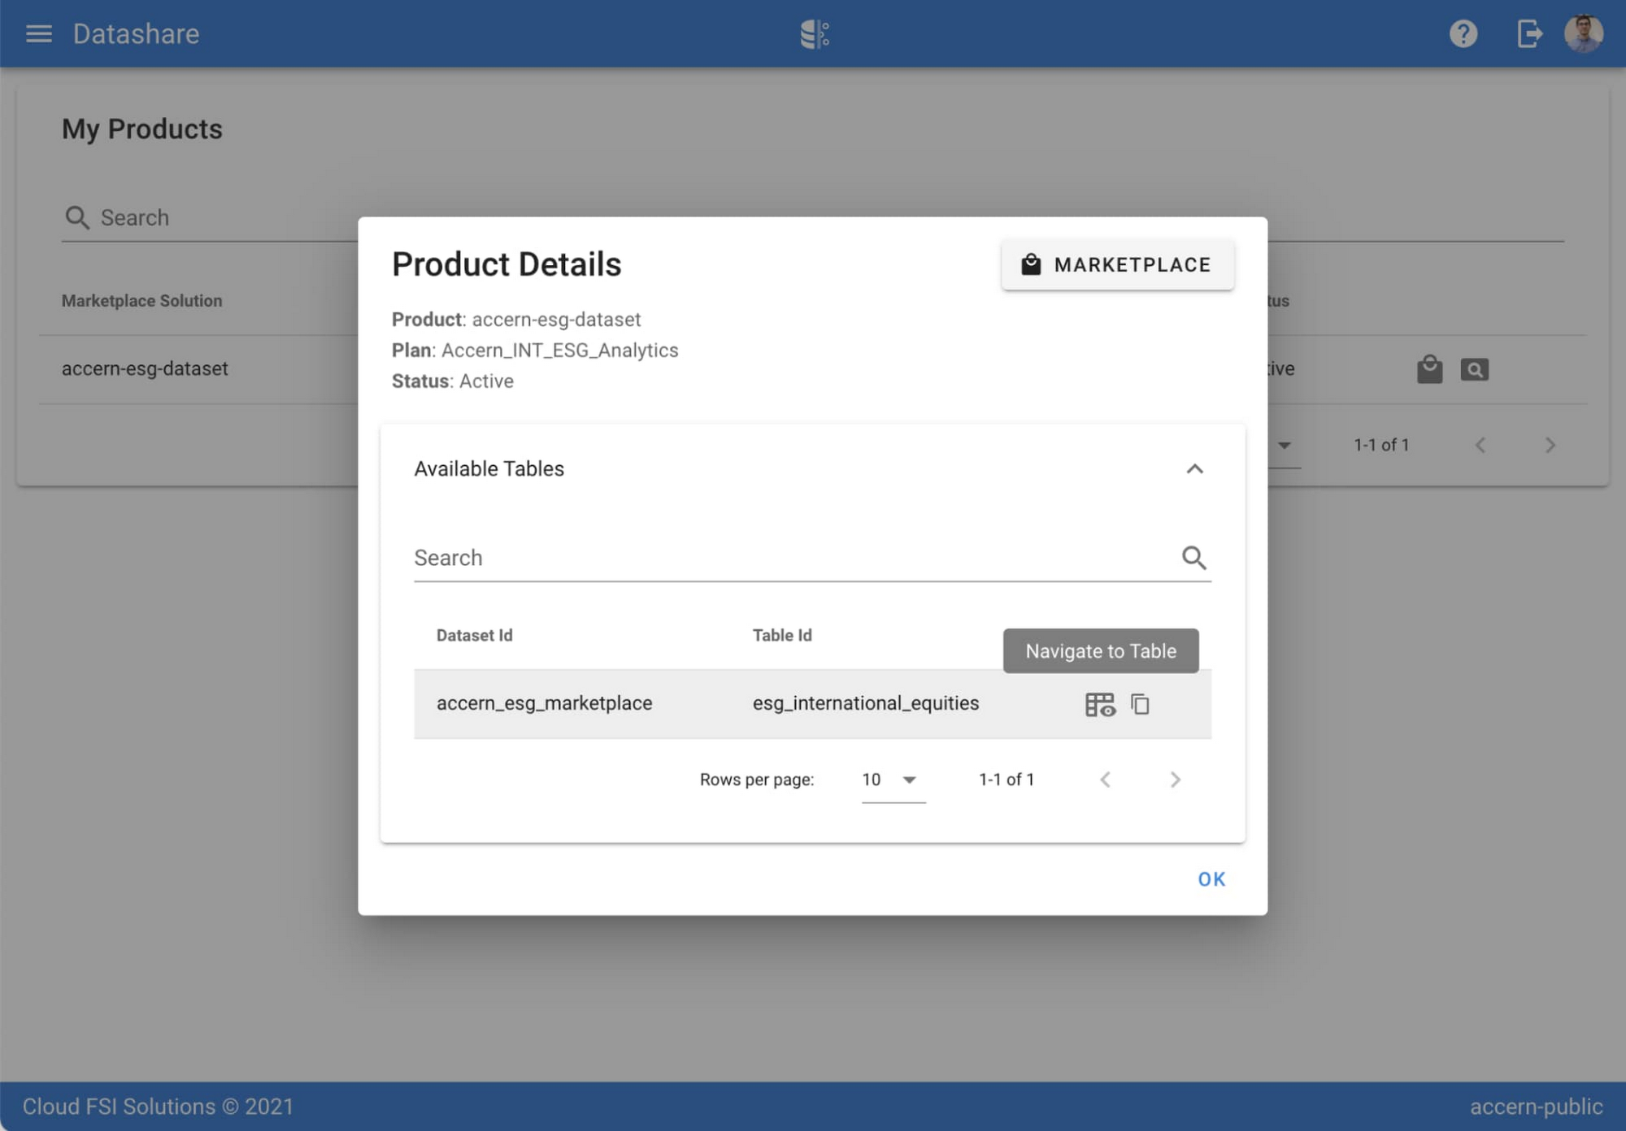Go to next page in My Products
Screen dimensions: 1626x1131
(1550, 446)
